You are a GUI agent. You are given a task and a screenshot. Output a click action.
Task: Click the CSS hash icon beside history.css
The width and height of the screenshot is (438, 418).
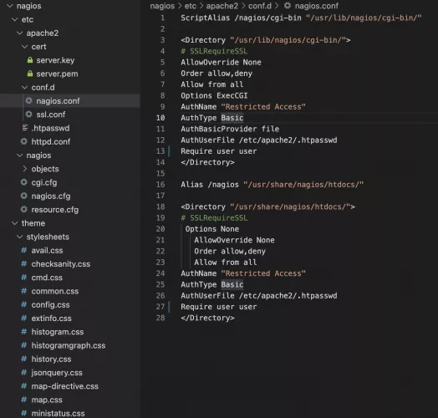point(24,359)
